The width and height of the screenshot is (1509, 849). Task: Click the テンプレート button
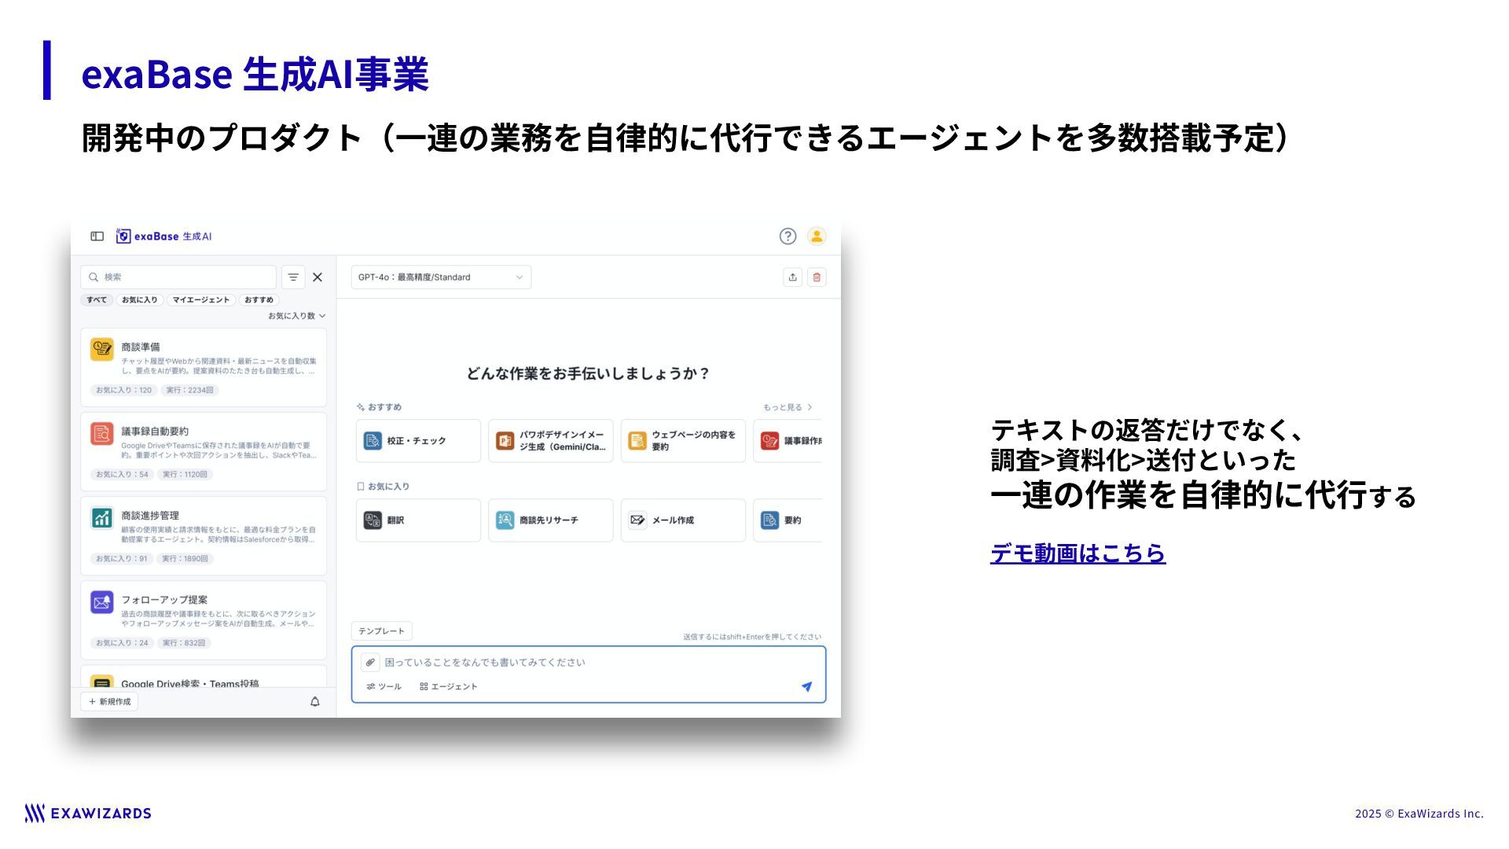(x=381, y=631)
